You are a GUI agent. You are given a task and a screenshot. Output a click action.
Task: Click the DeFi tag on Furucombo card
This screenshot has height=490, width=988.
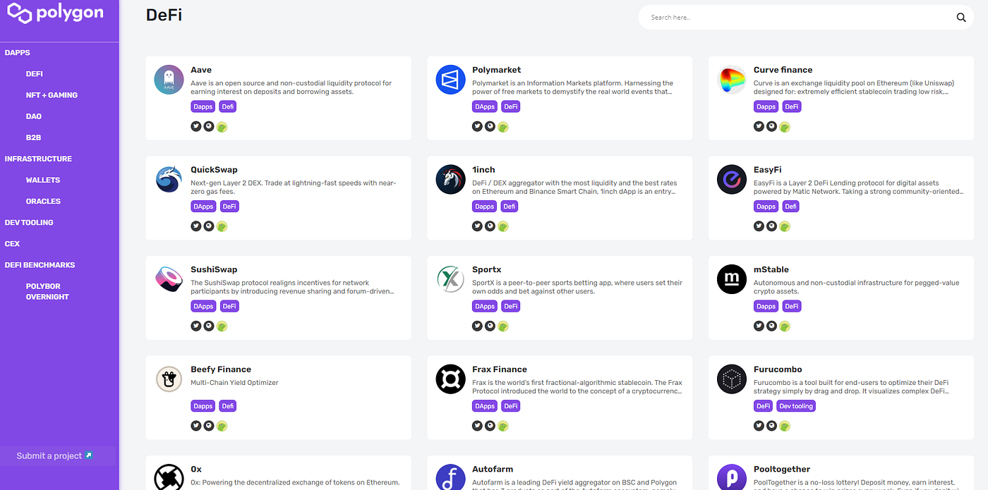pos(764,406)
